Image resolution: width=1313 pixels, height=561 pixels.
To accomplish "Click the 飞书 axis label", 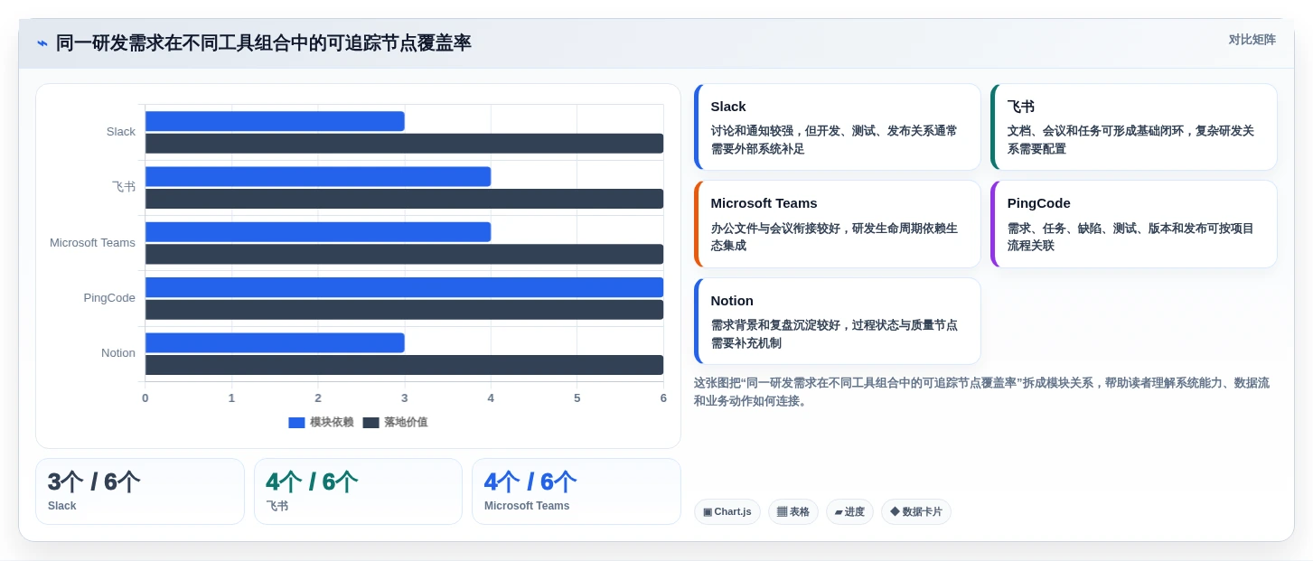I will 124,187.
